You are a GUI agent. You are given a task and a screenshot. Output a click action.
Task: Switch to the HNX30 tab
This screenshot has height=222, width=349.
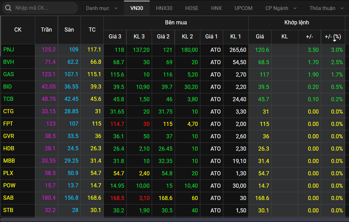tap(164, 8)
